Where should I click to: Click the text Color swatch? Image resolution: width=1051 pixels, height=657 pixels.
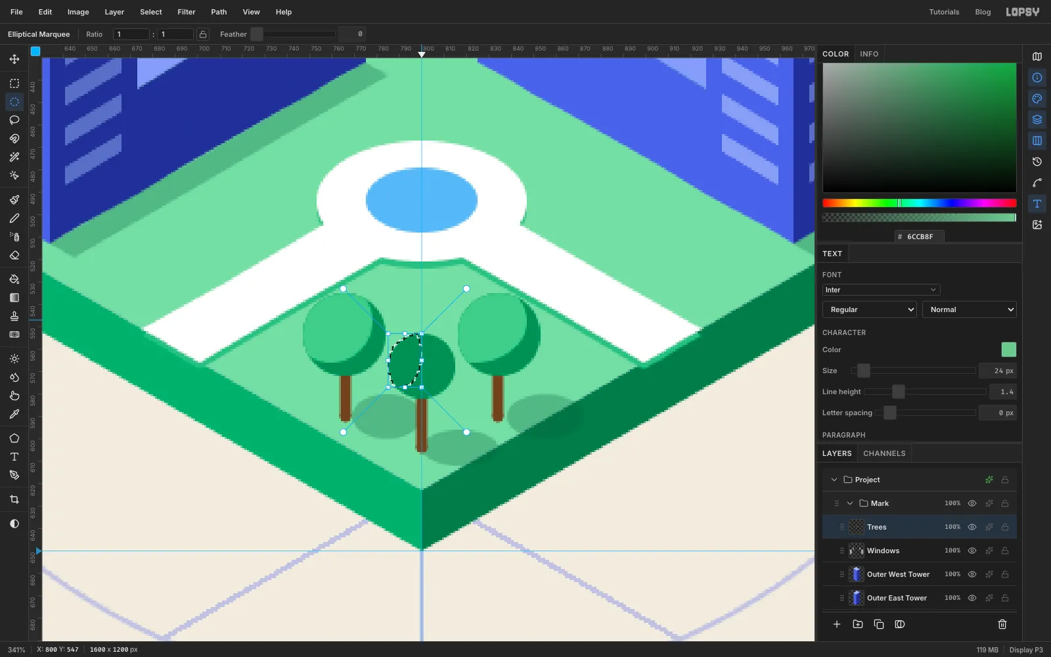pyautogui.click(x=1008, y=350)
